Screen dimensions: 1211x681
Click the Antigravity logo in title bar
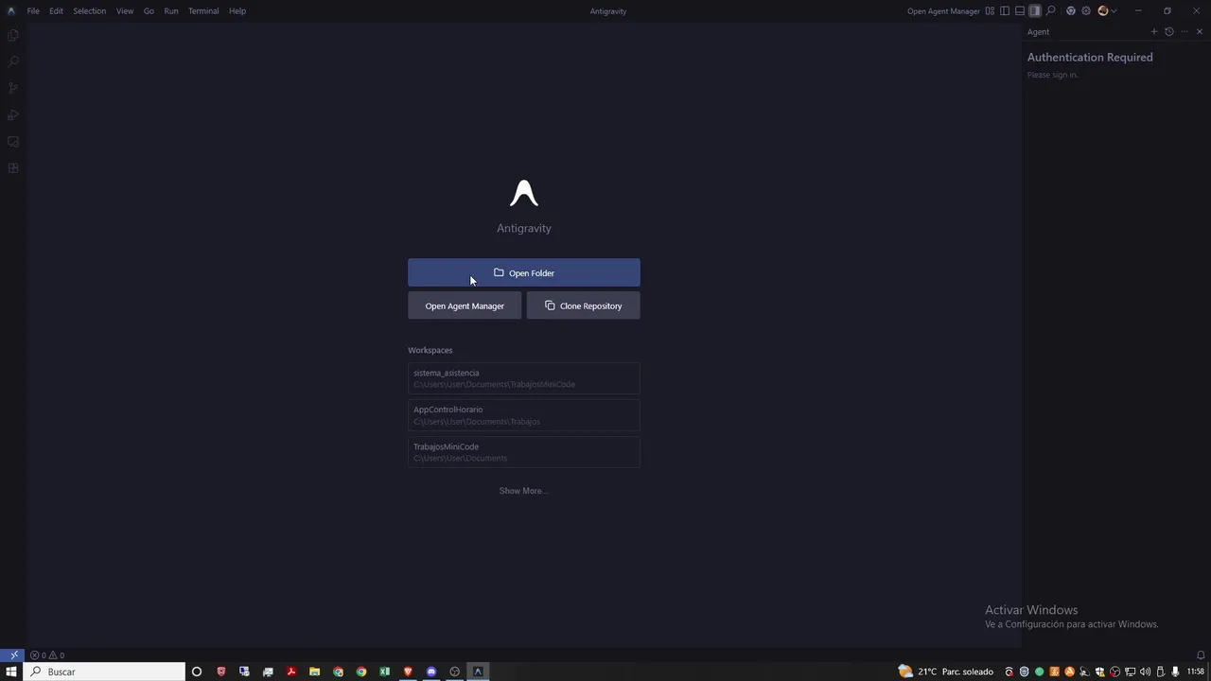(11, 10)
